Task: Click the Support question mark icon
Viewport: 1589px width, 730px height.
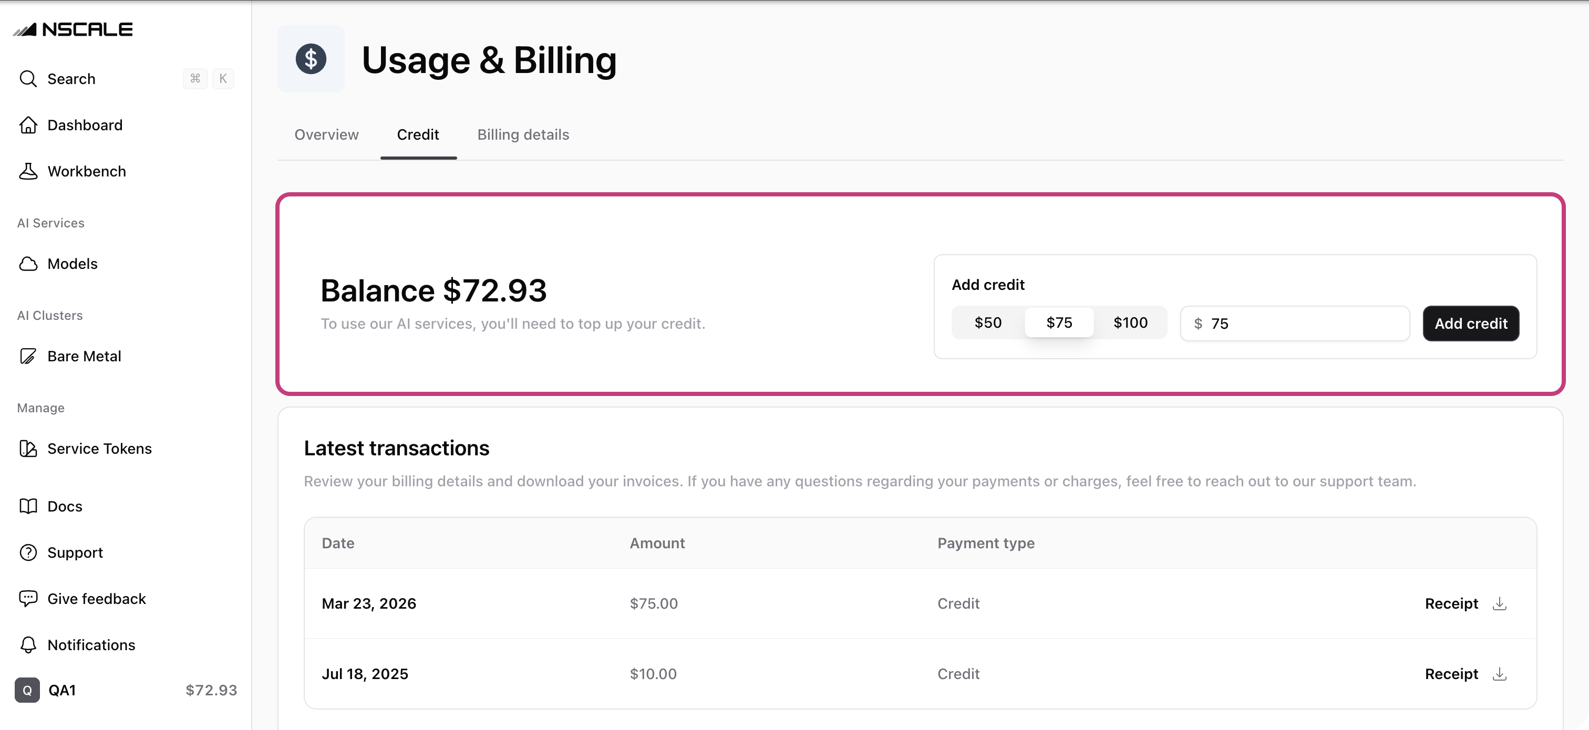Action: click(28, 552)
